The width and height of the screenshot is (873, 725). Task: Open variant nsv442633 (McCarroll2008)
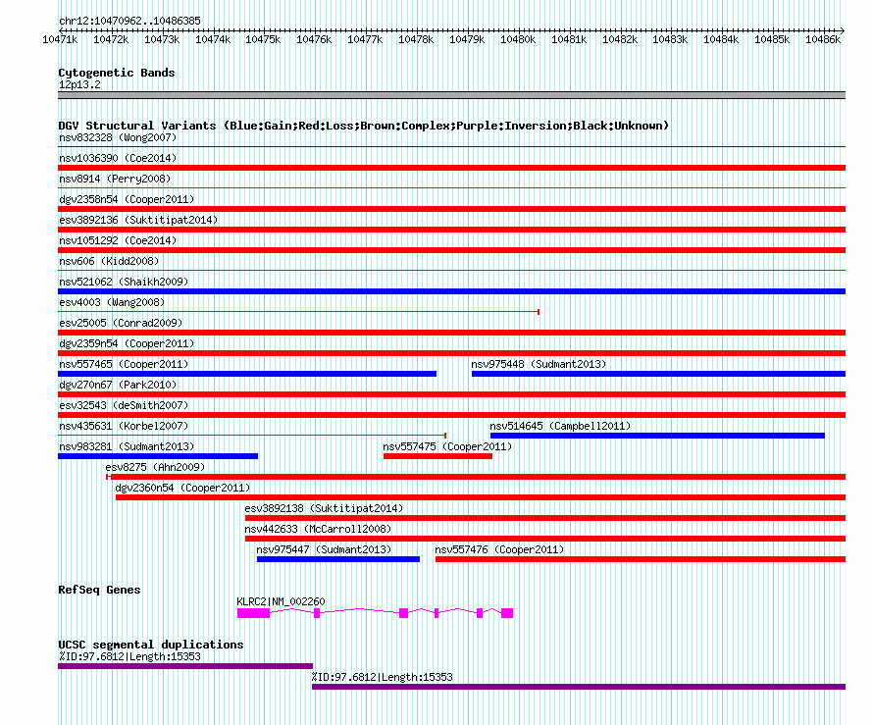click(x=318, y=529)
